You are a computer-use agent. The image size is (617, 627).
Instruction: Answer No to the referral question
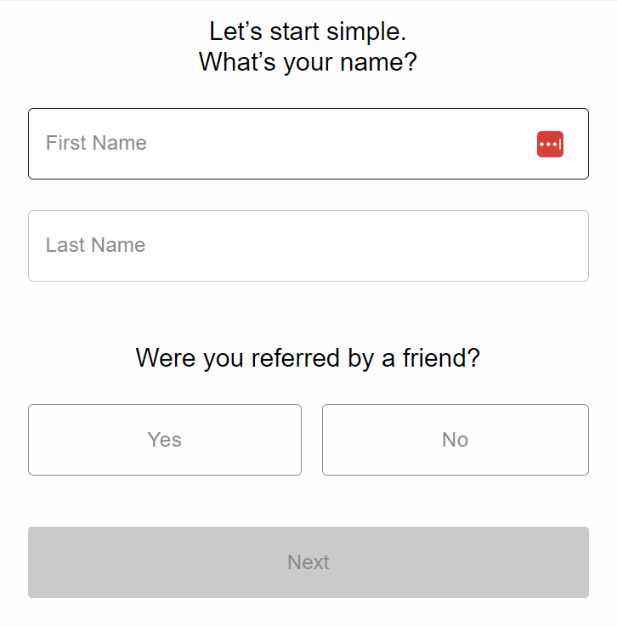point(456,440)
